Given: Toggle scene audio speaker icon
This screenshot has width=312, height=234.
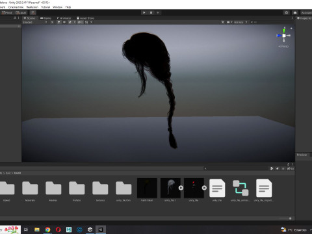Looking at the screenshot, I should click(x=64, y=22).
